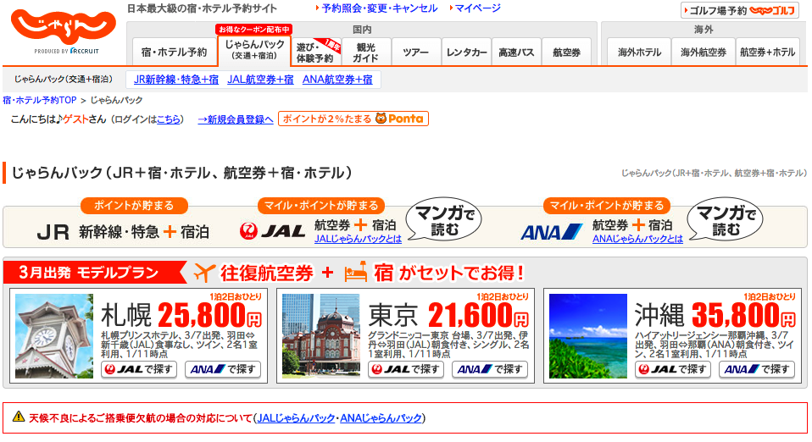Open the 新規会員登録へ link
Viewport: 812px width, 442px height.
click(235, 119)
